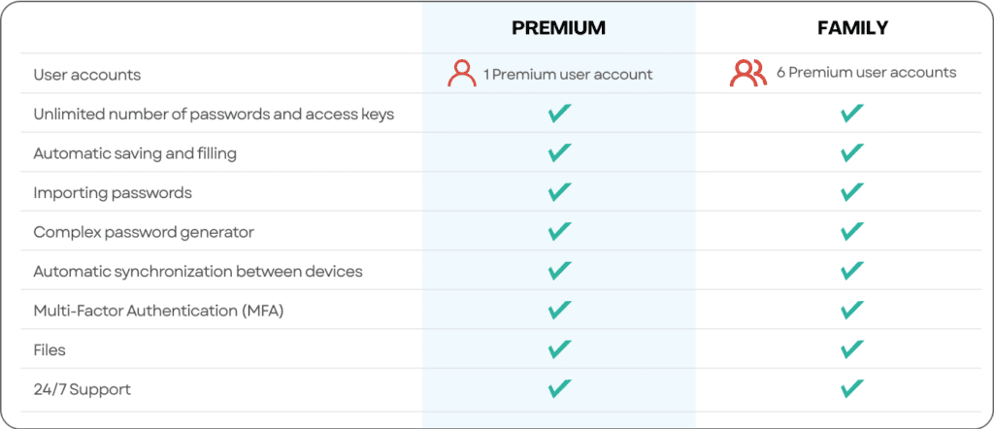This screenshot has width=994, height=429.
Task: Click Family checkmark for Files row
Action: 851,349
